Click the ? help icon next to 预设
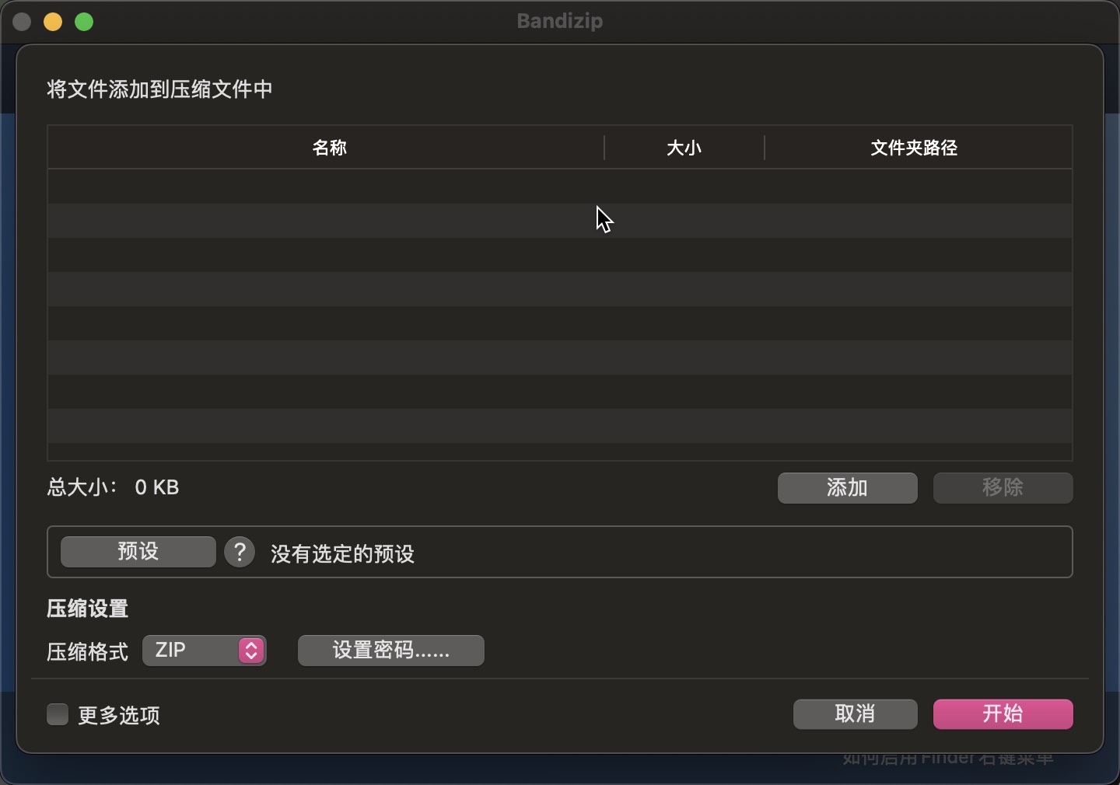The image size is (1120, 785). pos(239,552)
